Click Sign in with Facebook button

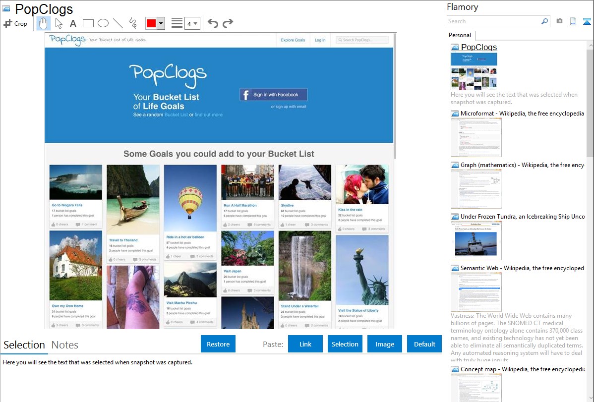[274, 95]
